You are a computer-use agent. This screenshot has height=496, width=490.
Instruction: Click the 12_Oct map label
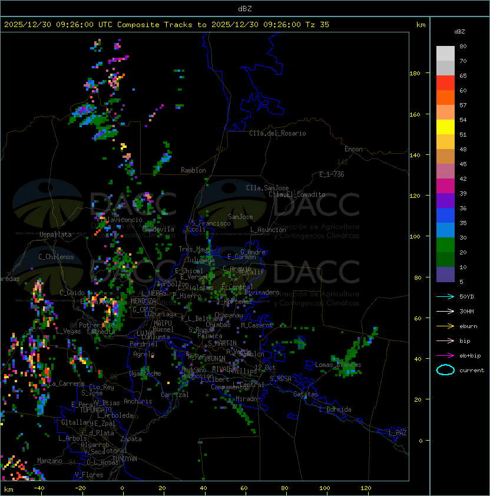[x=265, y=368]
